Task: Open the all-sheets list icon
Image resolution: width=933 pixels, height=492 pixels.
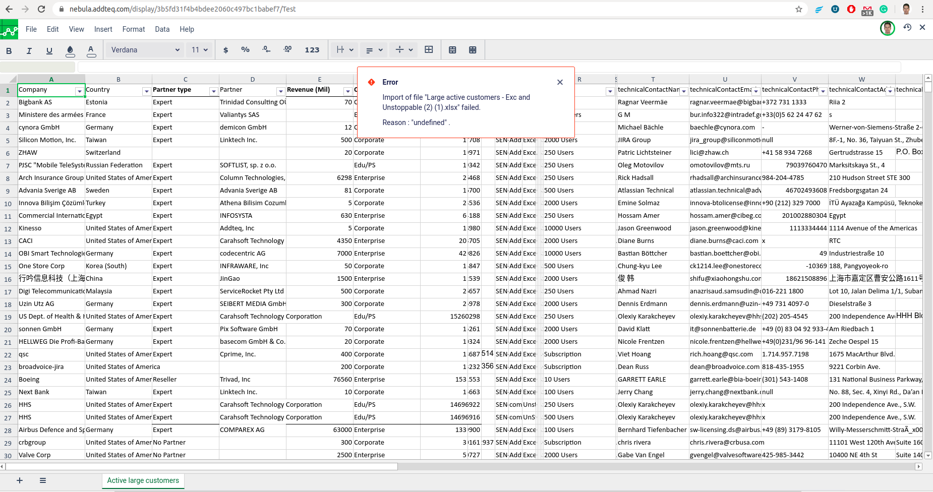Action: (43, 480)
